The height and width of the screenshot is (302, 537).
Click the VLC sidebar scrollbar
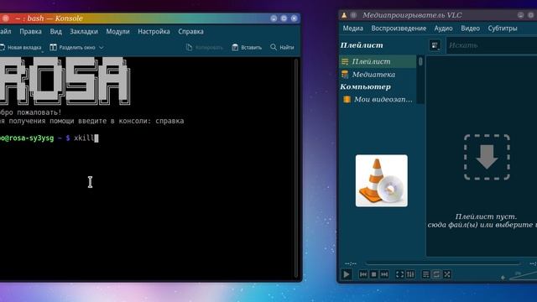[x=420, y=79]
